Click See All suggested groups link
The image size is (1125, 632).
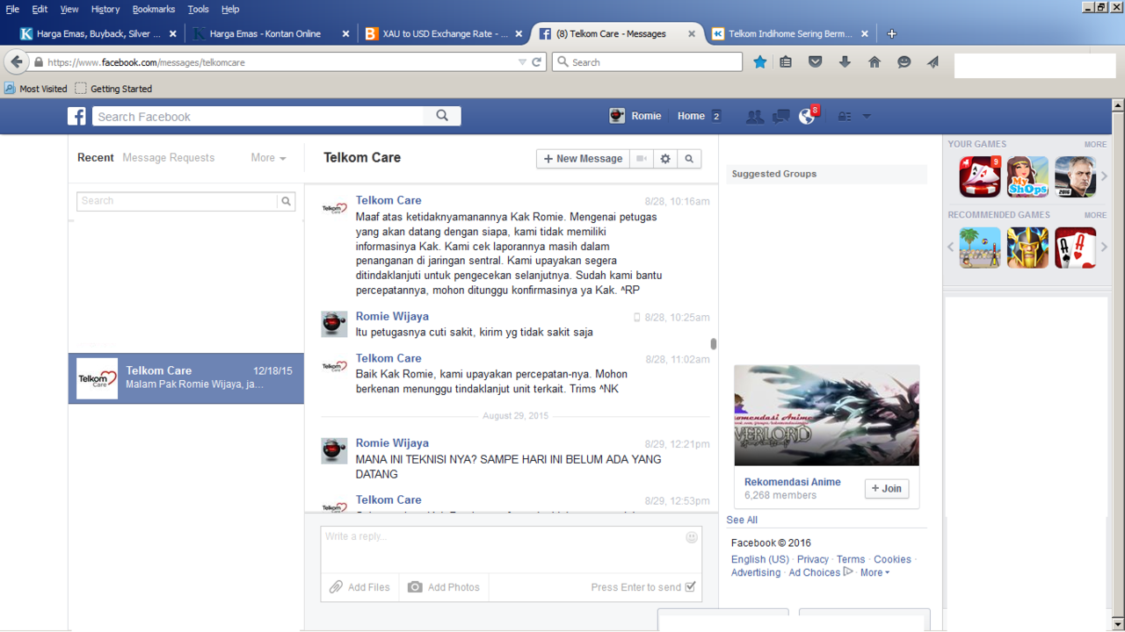pos(742,520)
